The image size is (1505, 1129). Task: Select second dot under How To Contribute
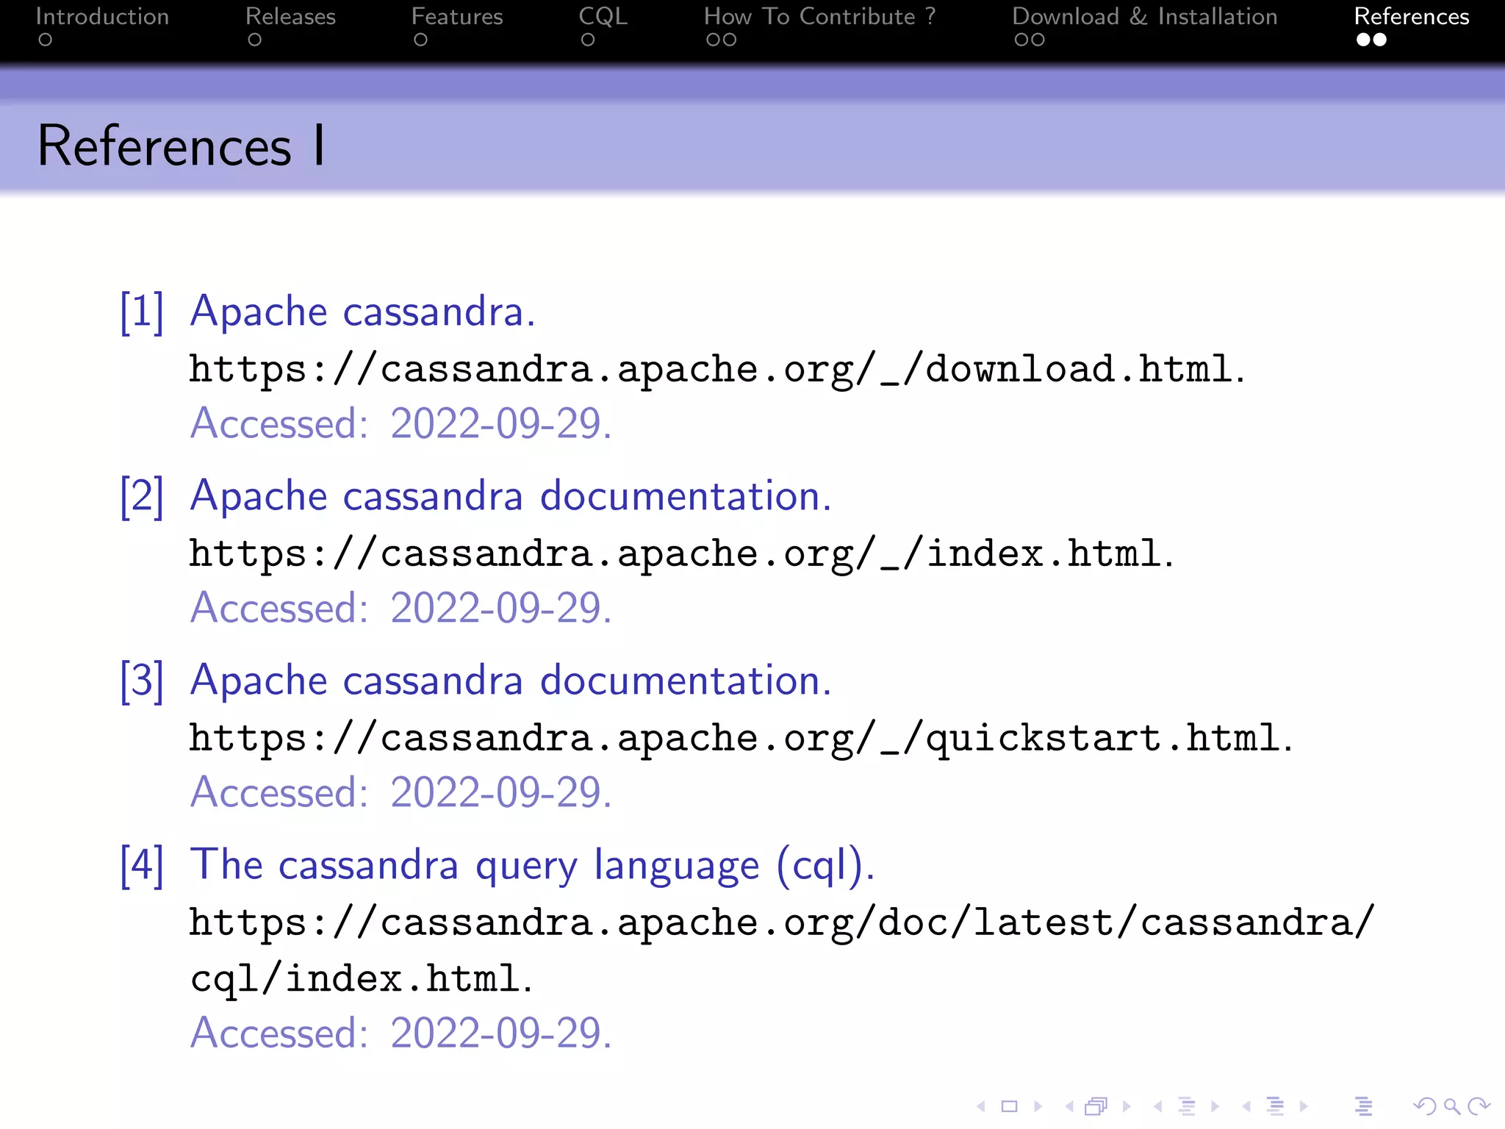point(729,40)
